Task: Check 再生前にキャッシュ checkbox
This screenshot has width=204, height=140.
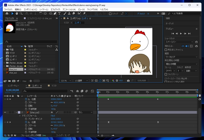Action: [166, 50]
